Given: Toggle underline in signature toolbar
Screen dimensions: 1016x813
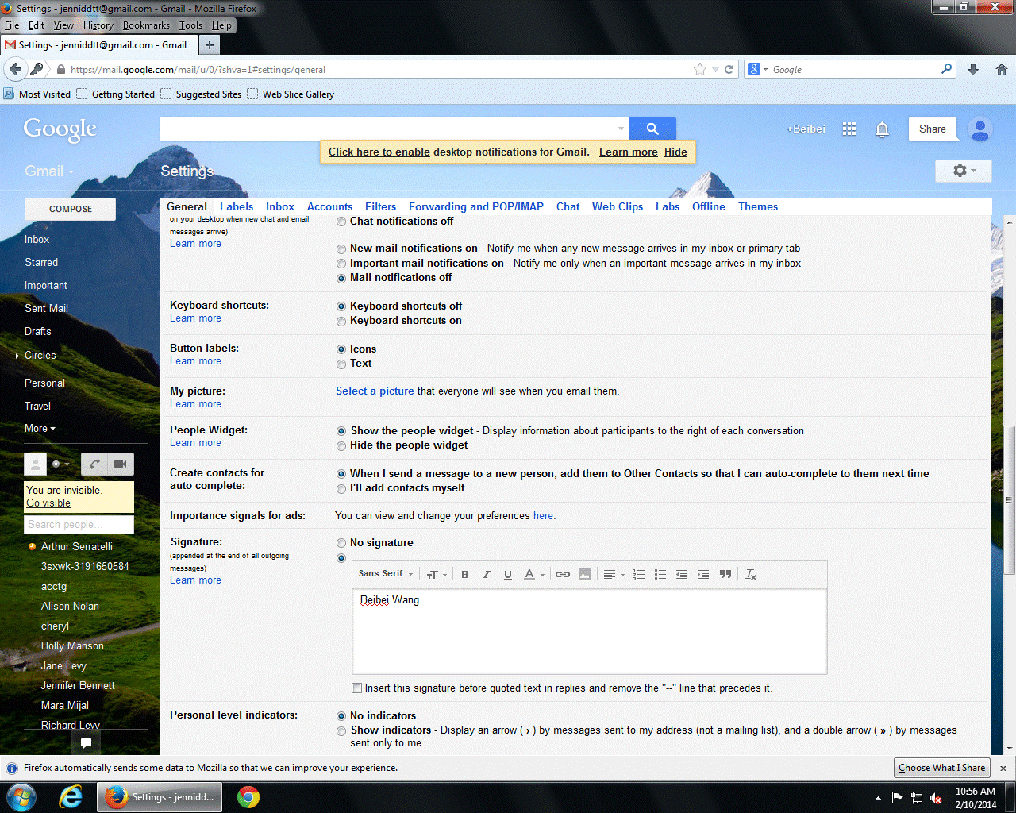Looking at the screenshot, I should coord(508,574).
